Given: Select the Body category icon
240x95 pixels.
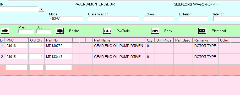Looking at the screenshot, I should tap(155, 31).
